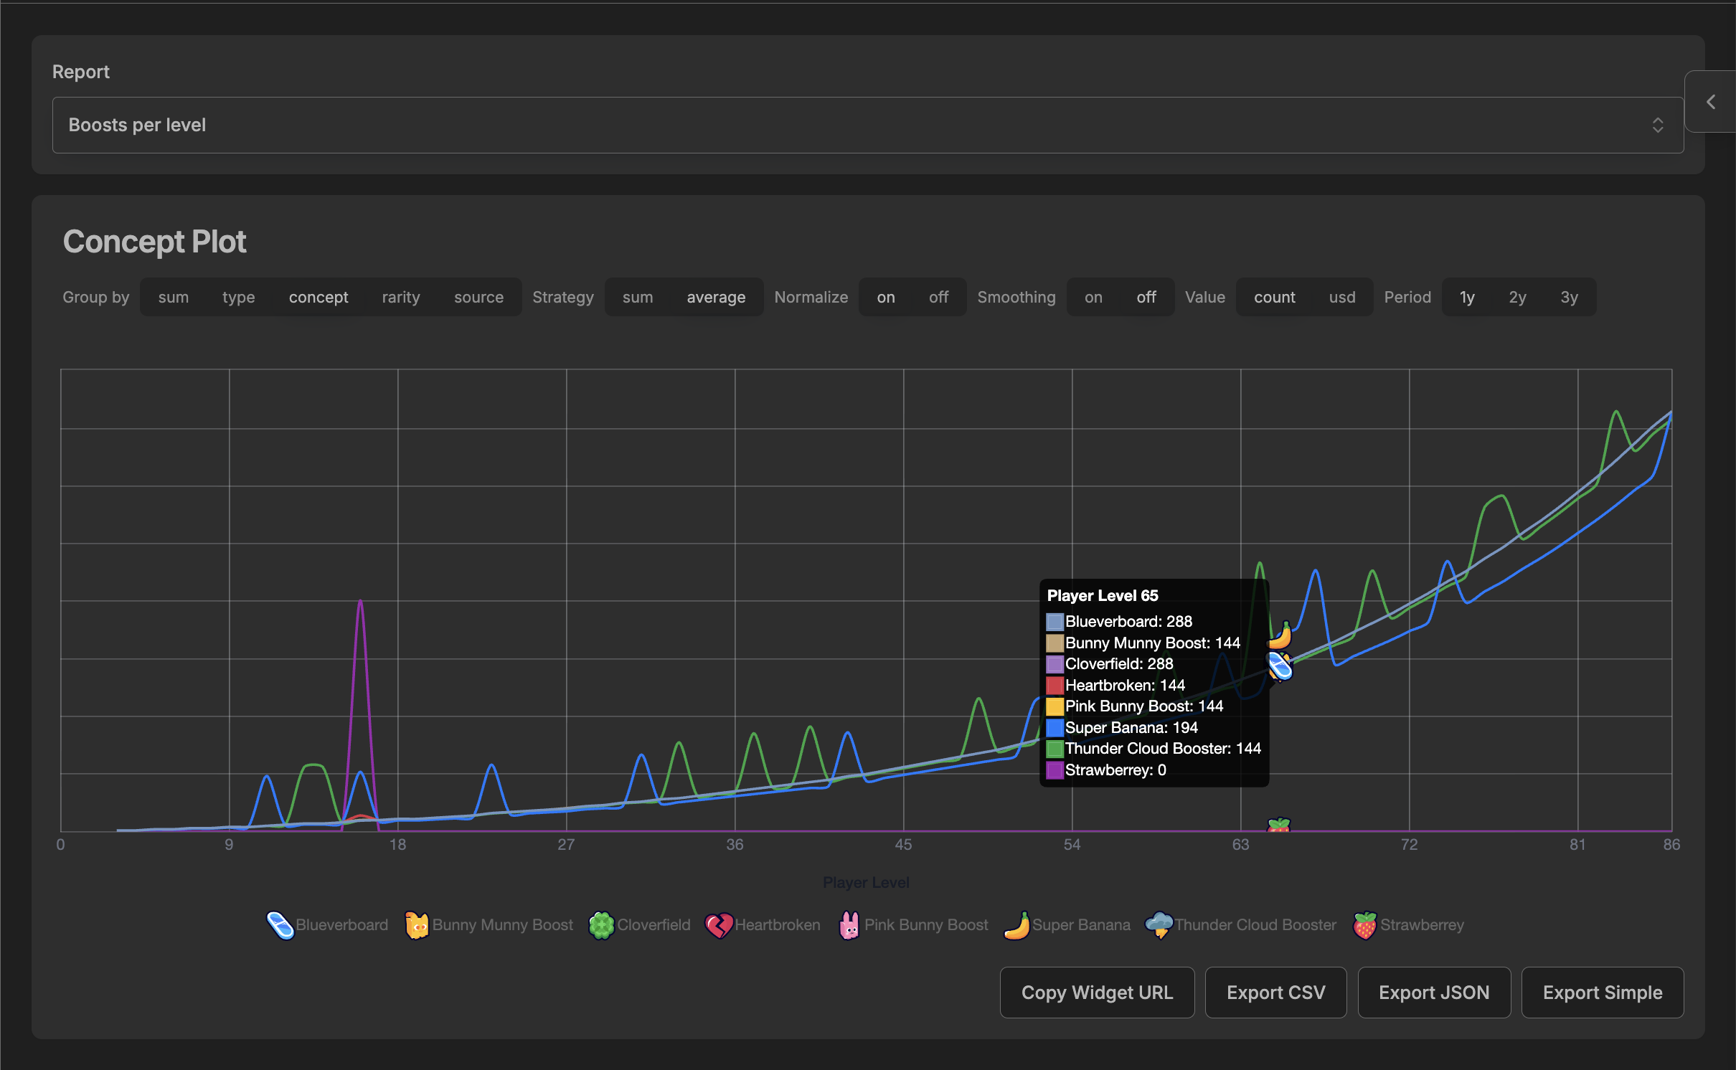Click the Bunny Munny Boost legend icon

[x=416, y=925]
